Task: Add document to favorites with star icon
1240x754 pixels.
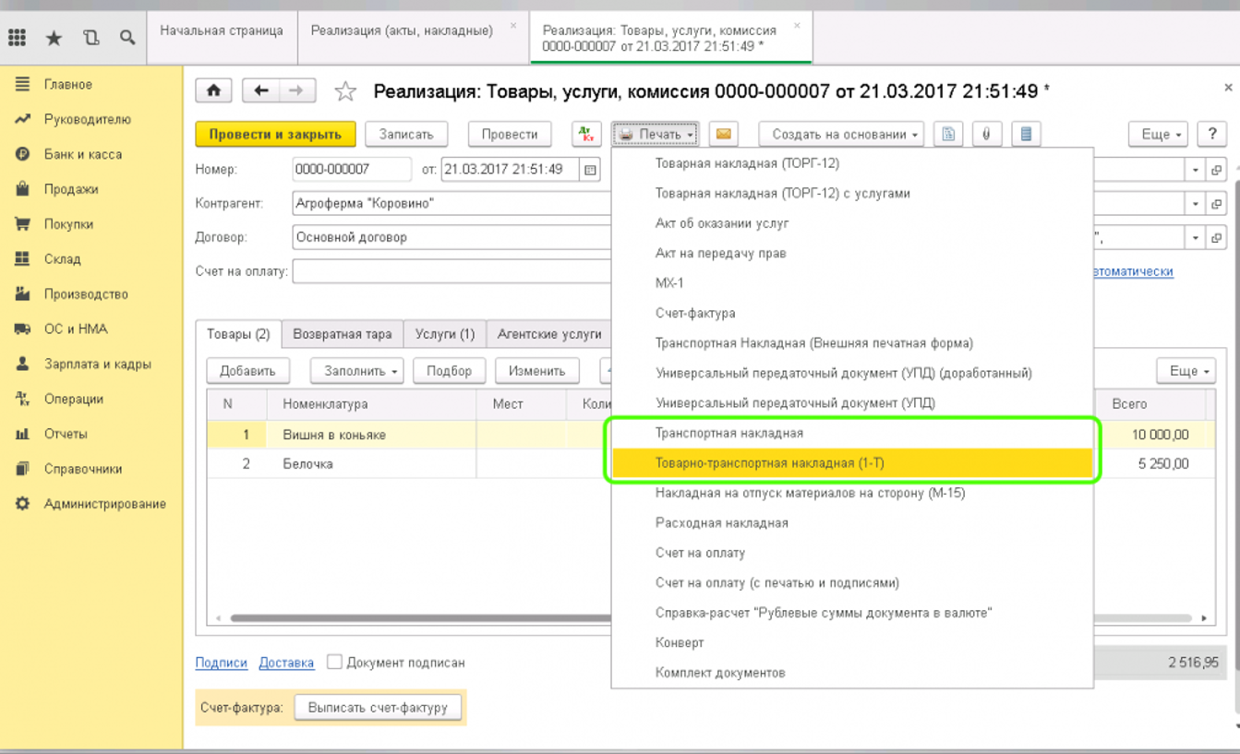Action: click(x=345, y=91)
